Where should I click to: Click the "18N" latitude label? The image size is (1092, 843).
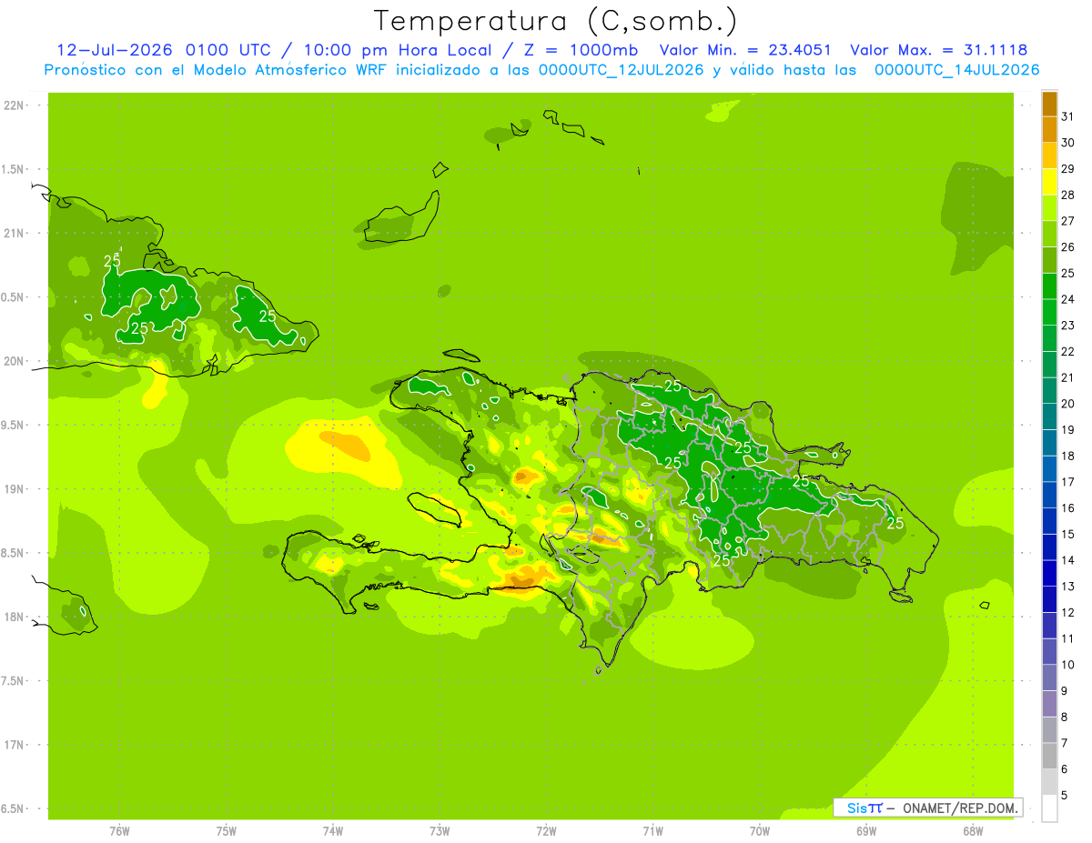[x=14, y=617]
